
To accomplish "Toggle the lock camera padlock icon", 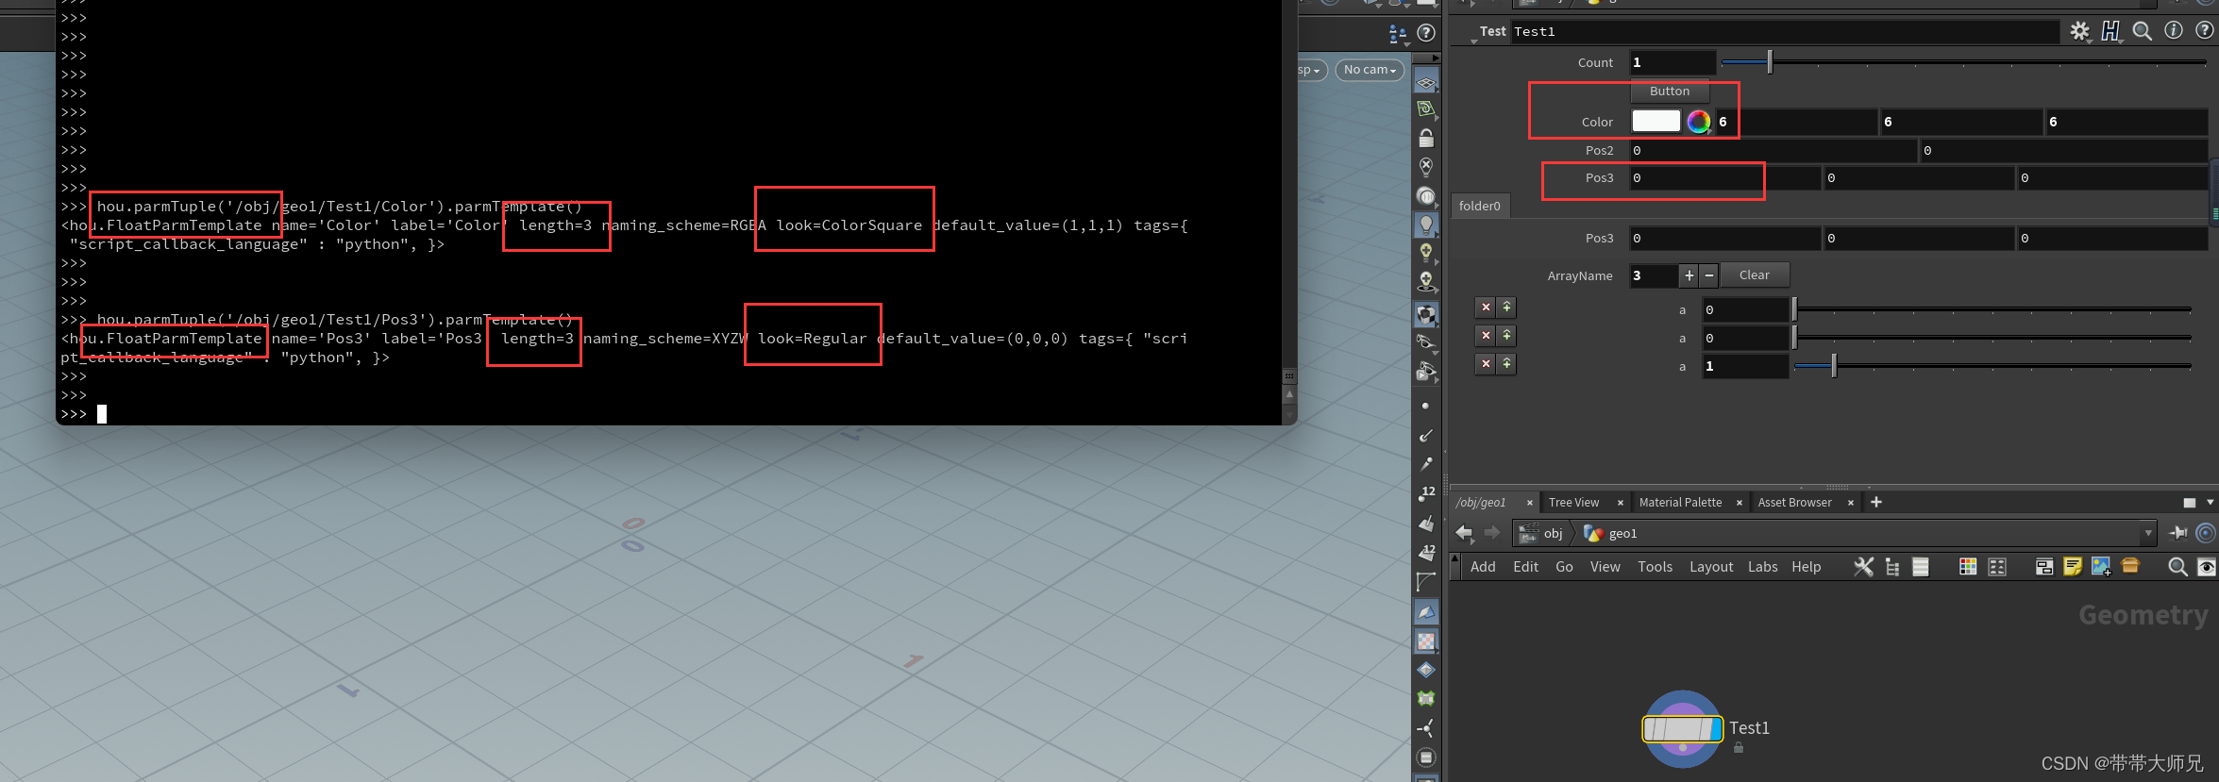I will tap(1426, 139).
